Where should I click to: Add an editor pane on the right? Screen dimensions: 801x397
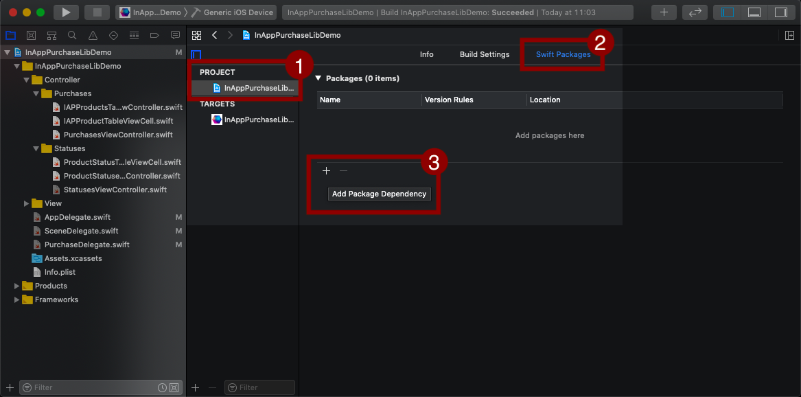(x=789, y=35)
